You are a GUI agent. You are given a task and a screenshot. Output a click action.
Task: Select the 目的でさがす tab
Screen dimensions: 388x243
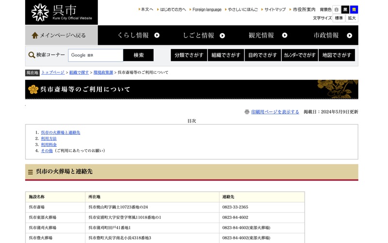pos(262,55)
